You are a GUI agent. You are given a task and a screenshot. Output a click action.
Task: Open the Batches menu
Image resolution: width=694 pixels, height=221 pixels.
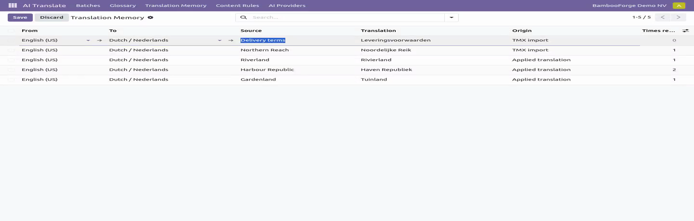tap(88, 6)
